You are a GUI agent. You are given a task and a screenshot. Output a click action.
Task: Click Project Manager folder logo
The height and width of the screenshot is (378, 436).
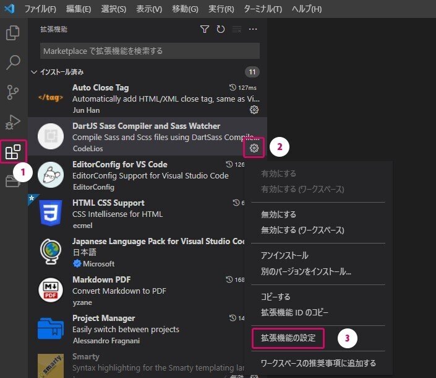[x=51, y=328]
